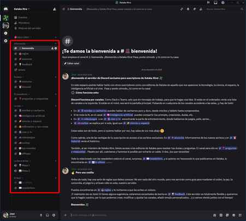Click invite icon on bienvenida channel row
246x221 pixels.
tap(52, 48)
